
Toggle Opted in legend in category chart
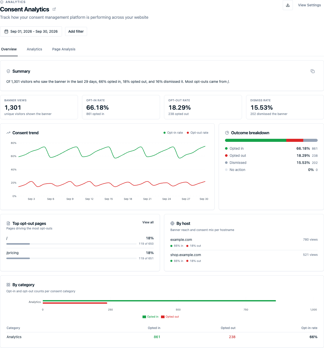click(150, 317)
